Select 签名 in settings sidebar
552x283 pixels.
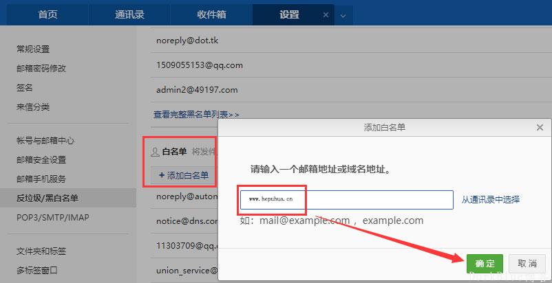point(25,88)
